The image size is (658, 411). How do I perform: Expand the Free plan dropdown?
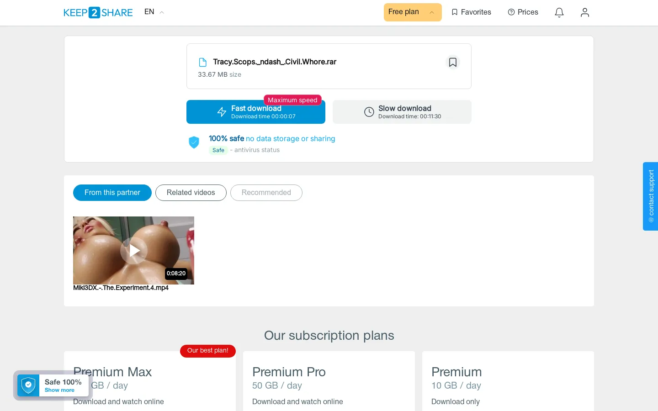(x=413, y=12)
